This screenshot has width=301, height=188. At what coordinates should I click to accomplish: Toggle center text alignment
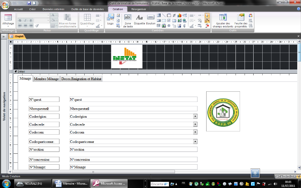coord(25,26)
